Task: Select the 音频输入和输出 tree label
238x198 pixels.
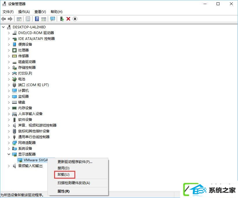Action: tap(30, 166)
